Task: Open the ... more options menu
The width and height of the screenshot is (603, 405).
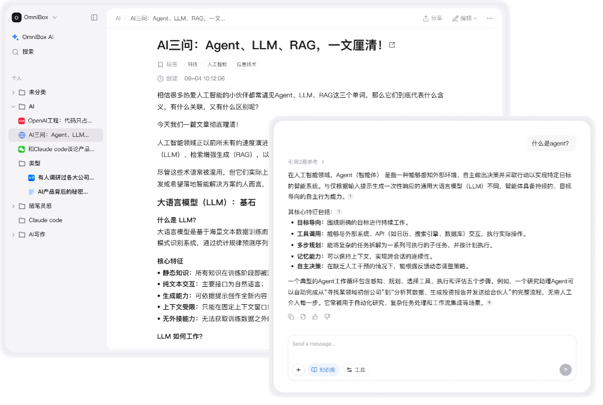Action: click(490, 18)
